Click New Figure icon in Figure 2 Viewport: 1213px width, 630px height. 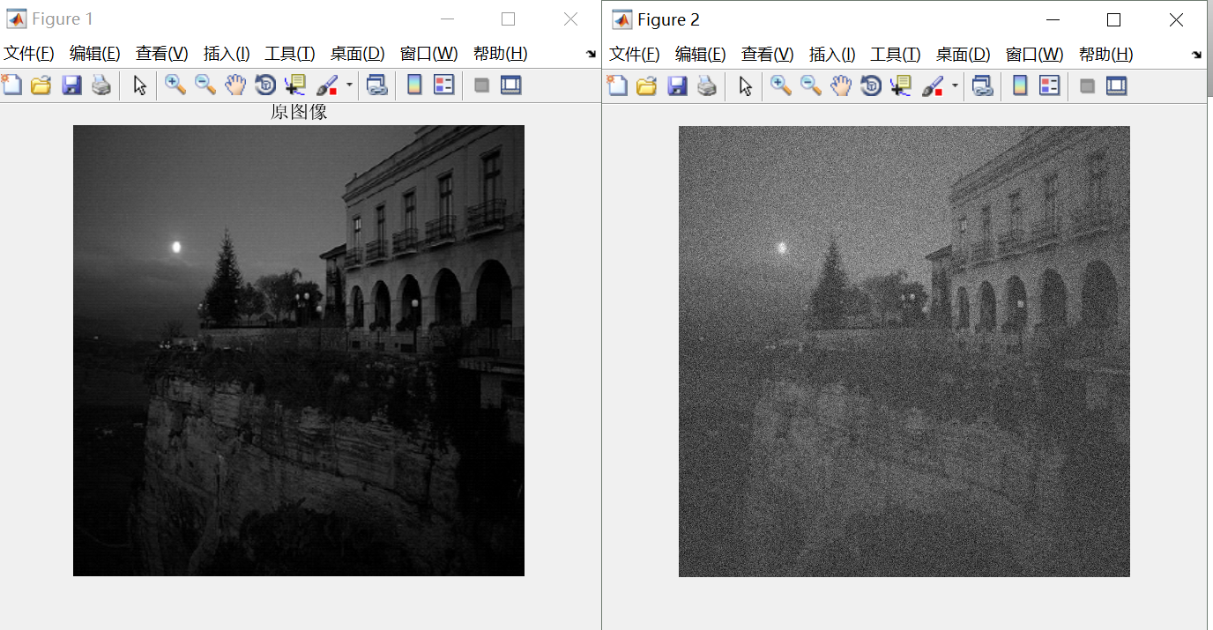(617, 86)
